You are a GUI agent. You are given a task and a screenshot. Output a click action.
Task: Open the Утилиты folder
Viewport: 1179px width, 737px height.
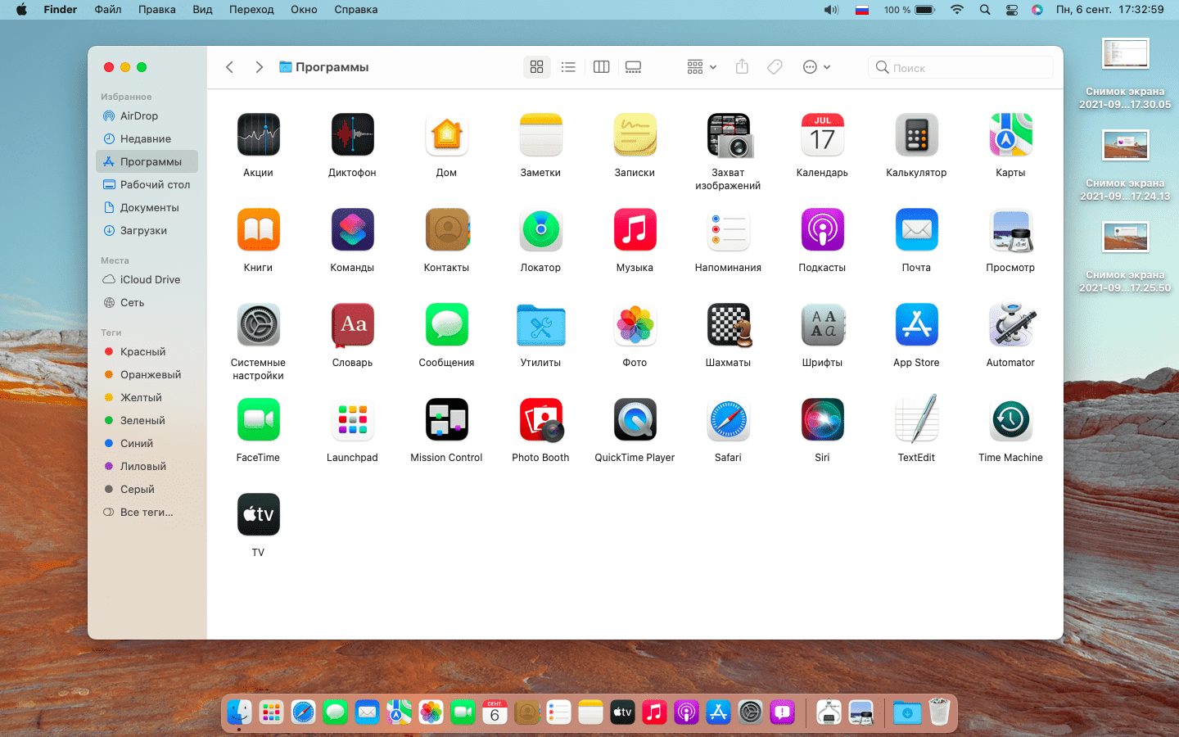(540, 325)
